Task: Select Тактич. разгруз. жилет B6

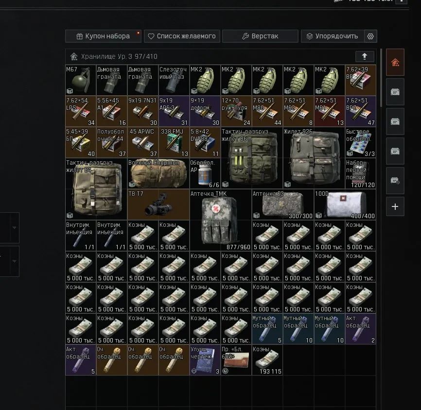Action: click(x=252, y=158)
